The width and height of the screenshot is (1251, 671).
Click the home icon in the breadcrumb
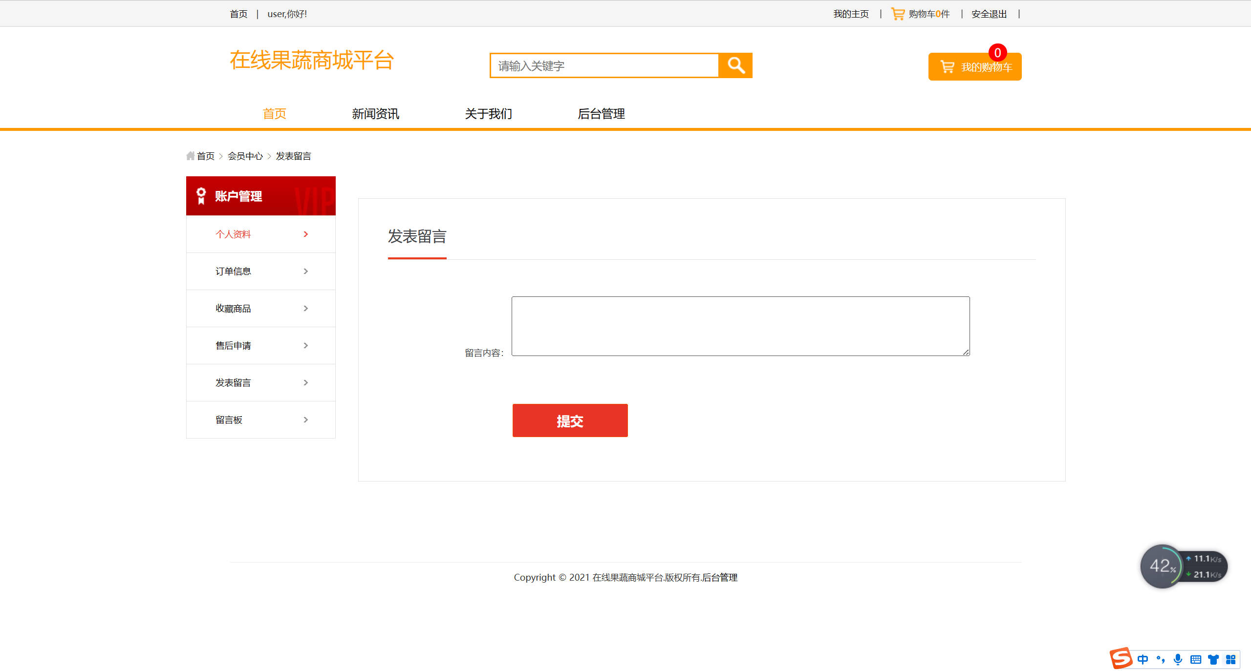coord(191,155)
